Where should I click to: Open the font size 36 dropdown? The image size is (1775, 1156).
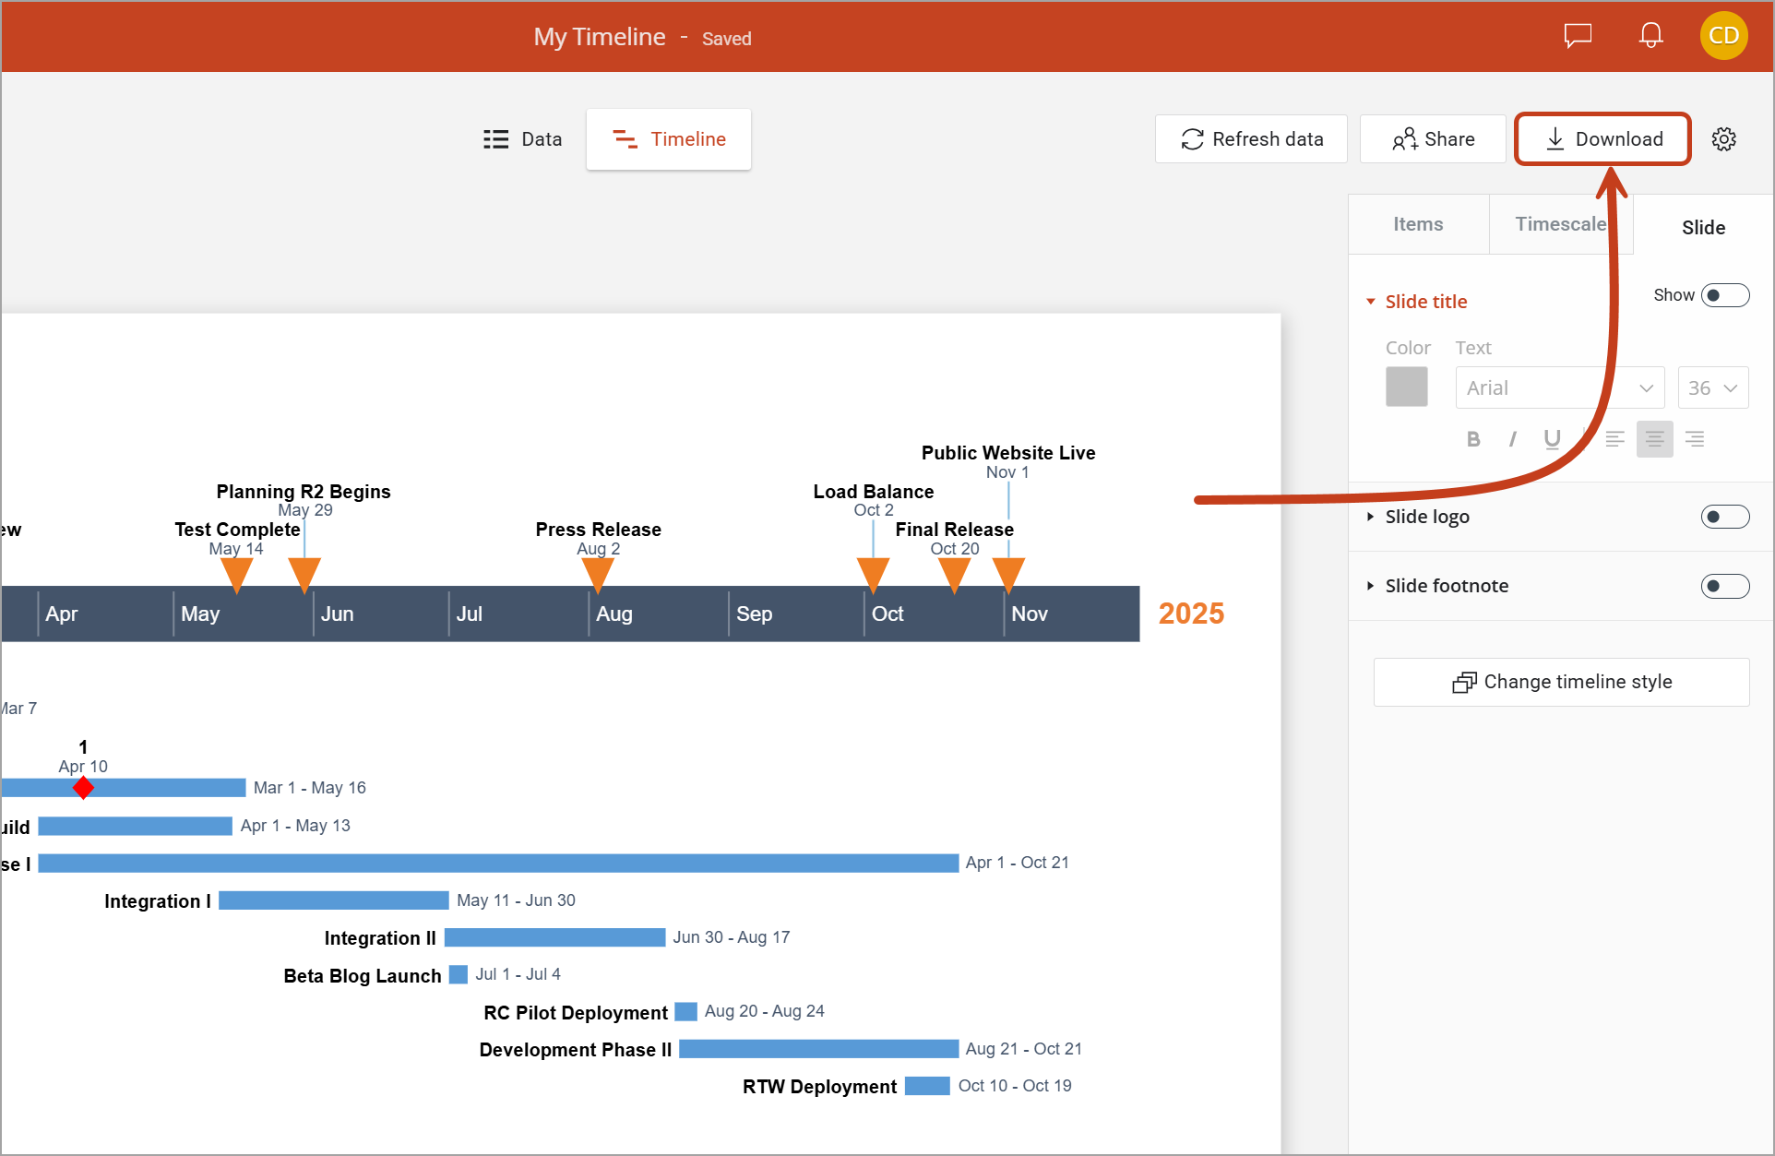pyautogui.click(x=1712, y=387)
